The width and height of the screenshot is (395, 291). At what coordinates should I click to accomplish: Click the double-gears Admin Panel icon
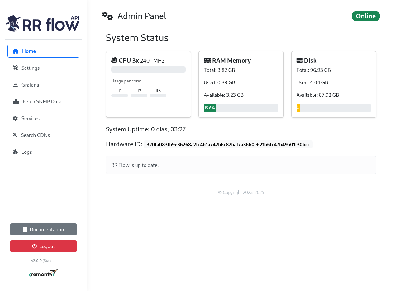coord(108,16)
